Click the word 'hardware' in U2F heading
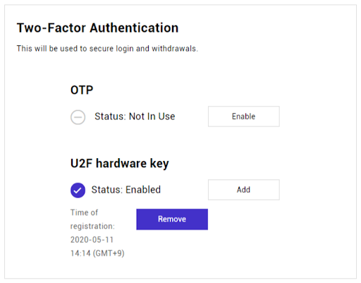 pyautogui.click(x=121, y=163)
